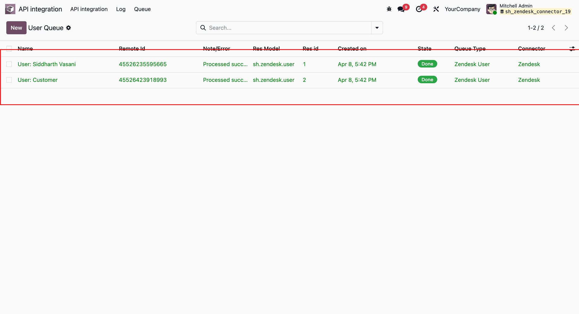Click Done badge in User: Customer row
This screenshot has width=579, height=314.
[427, 80]
